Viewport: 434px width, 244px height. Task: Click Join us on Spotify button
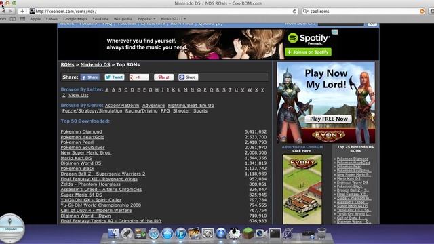tap(308, 52)
